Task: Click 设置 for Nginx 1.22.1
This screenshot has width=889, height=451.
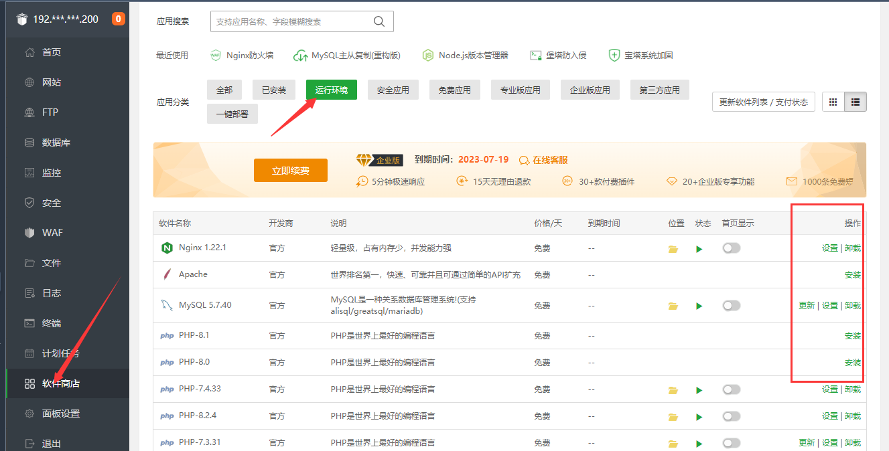Action: [830, 248]
